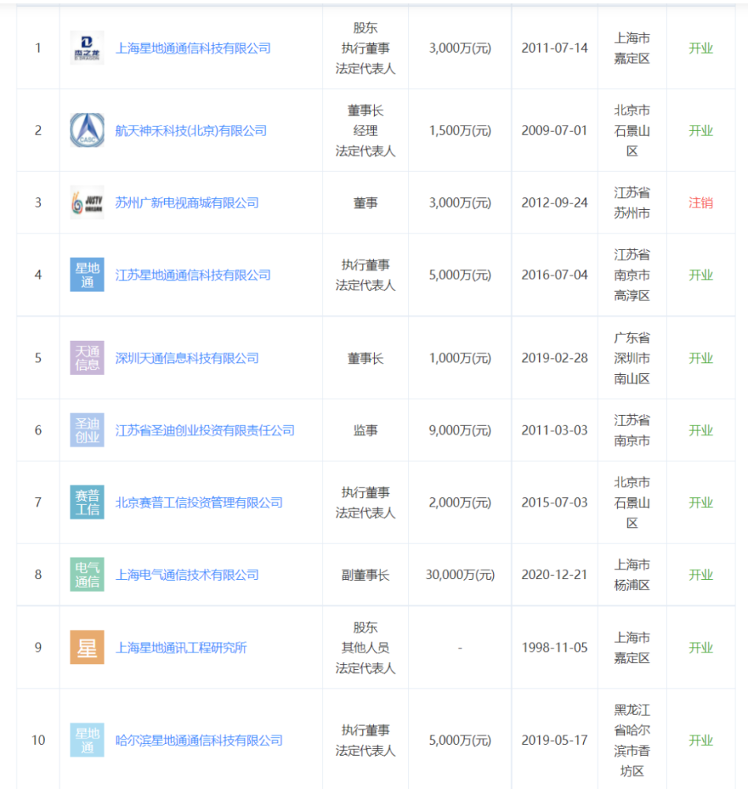Open 上海星地通讯工程研究所 link

(181, 648)
